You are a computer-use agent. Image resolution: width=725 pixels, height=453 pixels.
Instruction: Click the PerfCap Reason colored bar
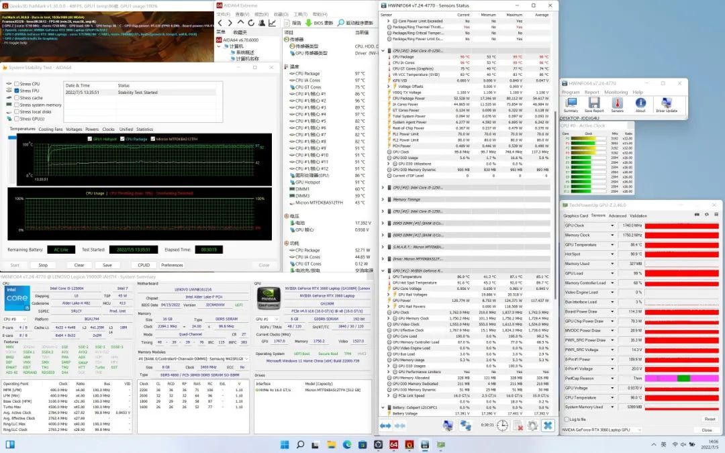tap(679, 379)
